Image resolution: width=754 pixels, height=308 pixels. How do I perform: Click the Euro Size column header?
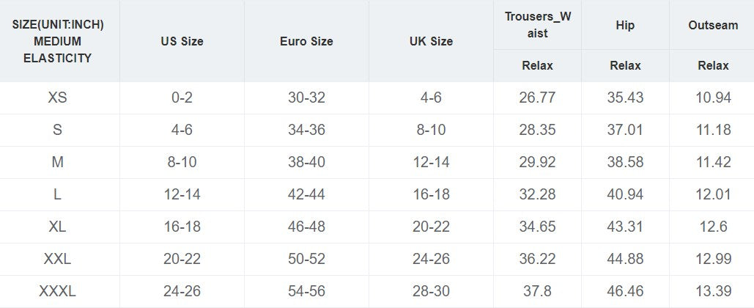pos(306,41)
